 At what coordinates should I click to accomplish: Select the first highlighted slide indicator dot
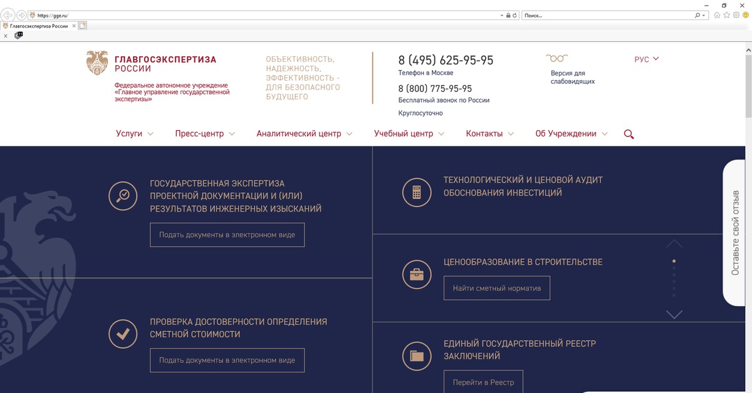pyautogui.click(x=674, y=261)
